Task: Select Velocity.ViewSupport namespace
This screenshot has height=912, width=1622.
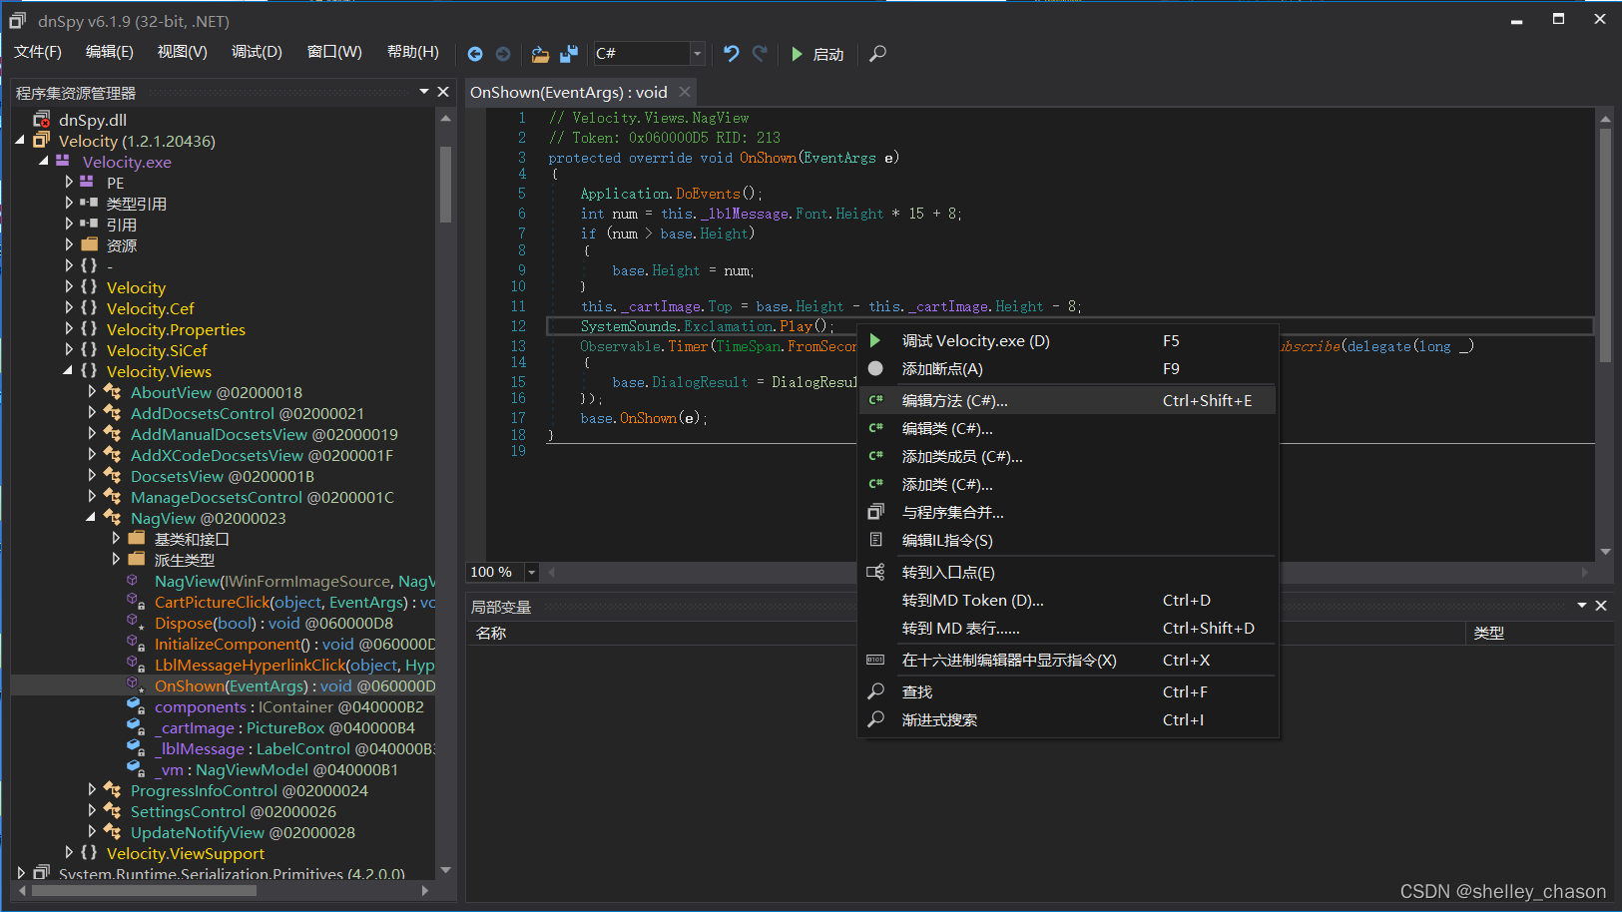Action: pyautogui.click(x=186, y=853)
